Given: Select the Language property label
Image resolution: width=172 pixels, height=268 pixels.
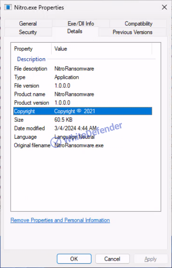Looking at the screenshot, I should [x=25, y=137].
